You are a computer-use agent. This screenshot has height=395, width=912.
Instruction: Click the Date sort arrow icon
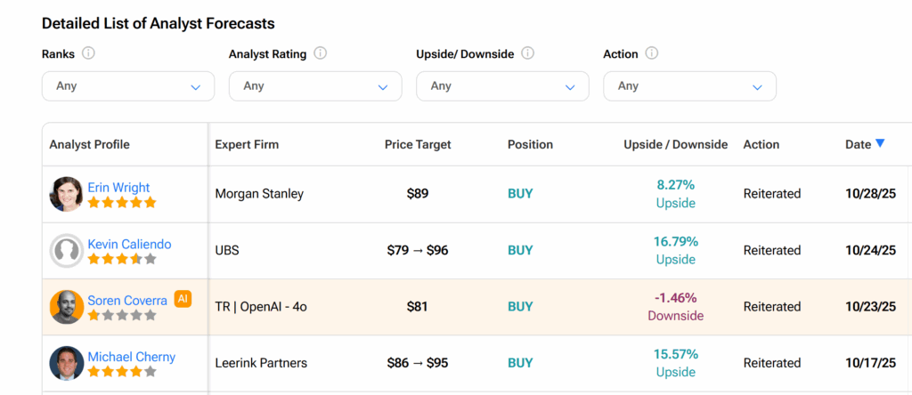click(880, 143)
